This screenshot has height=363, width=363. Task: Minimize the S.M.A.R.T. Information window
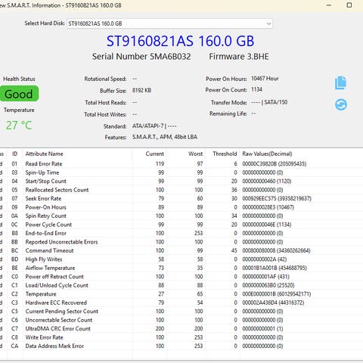pyautogui.click(x=329, y=5)
